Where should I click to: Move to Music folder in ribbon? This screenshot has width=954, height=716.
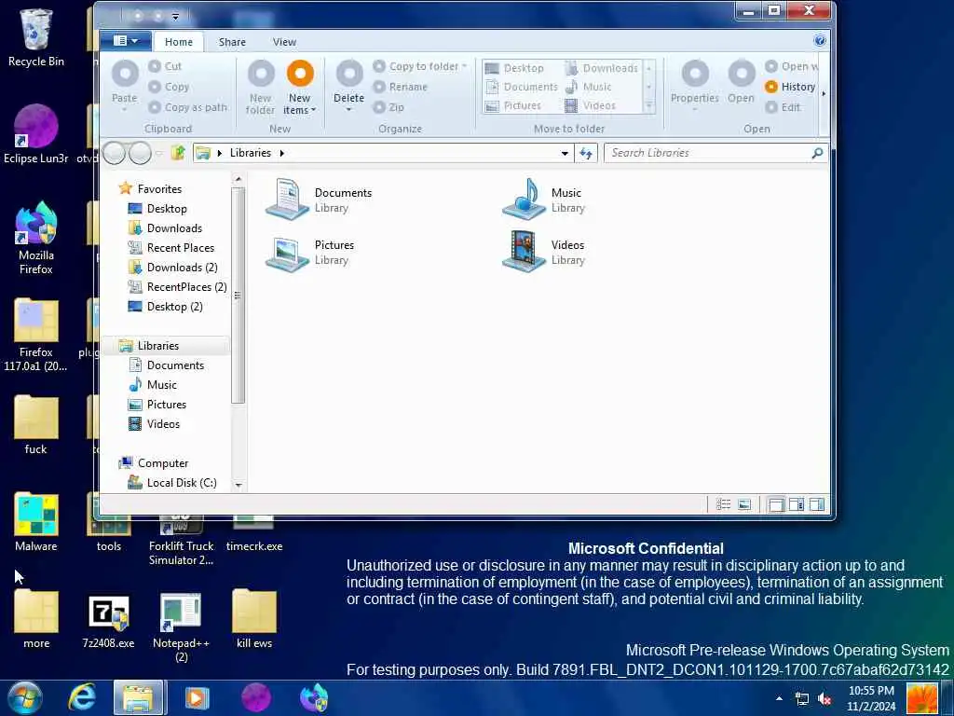click(588, 87)
